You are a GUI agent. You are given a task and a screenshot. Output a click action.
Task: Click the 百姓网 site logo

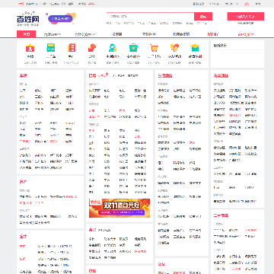(x=28, y=19)
